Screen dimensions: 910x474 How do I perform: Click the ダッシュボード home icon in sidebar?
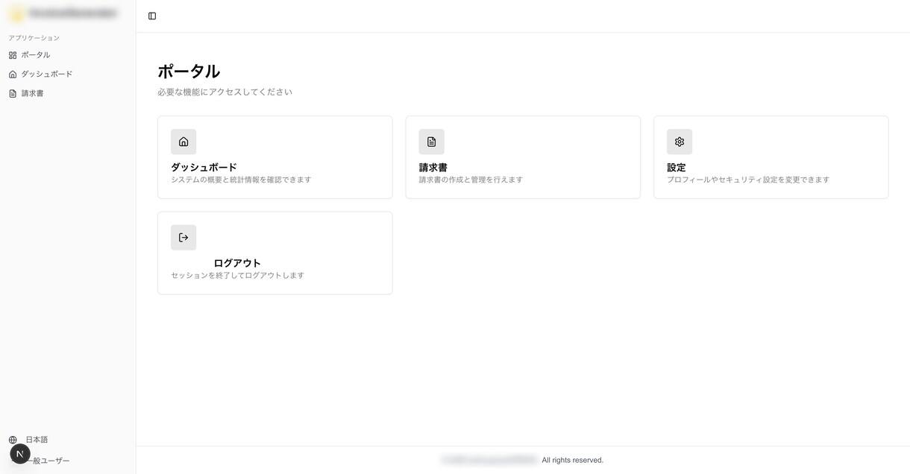13,75
